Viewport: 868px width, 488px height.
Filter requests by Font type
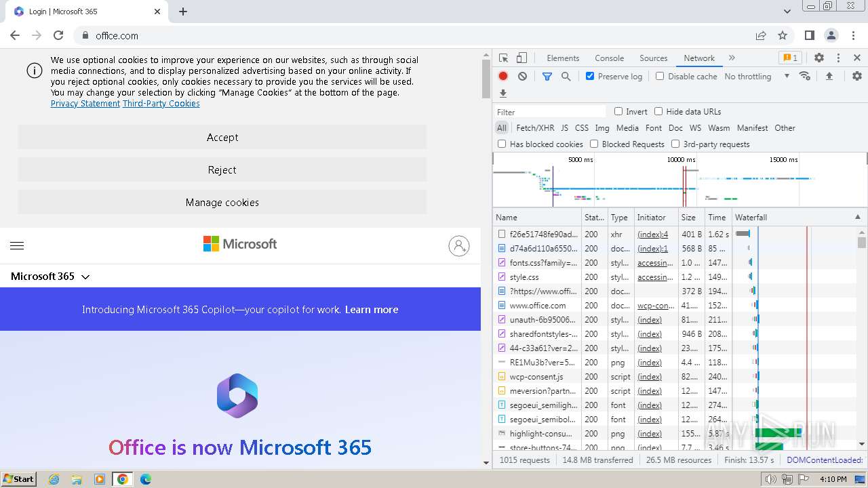654,128
